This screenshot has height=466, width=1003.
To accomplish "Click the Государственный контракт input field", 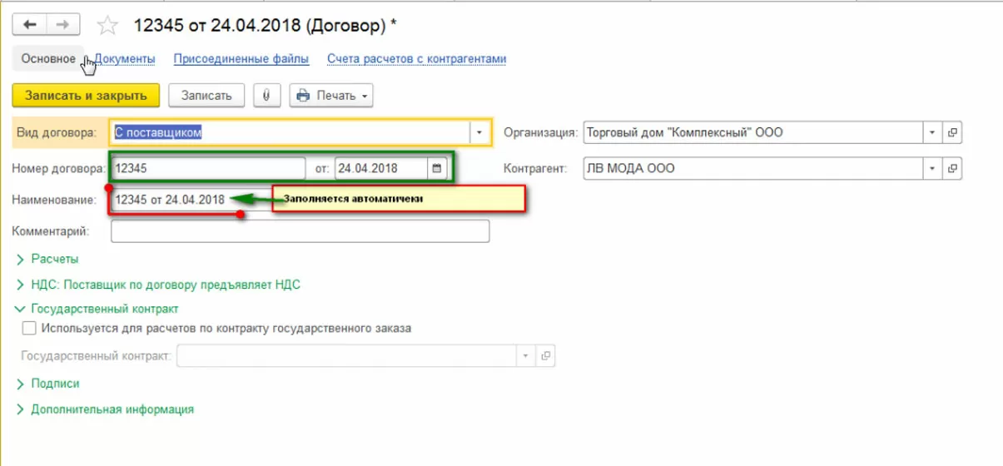I will click(345, 355).
